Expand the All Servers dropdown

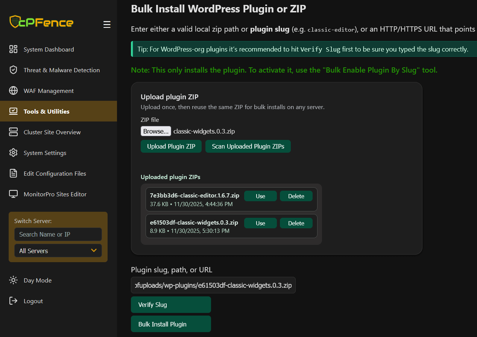(x=58, y=250)
